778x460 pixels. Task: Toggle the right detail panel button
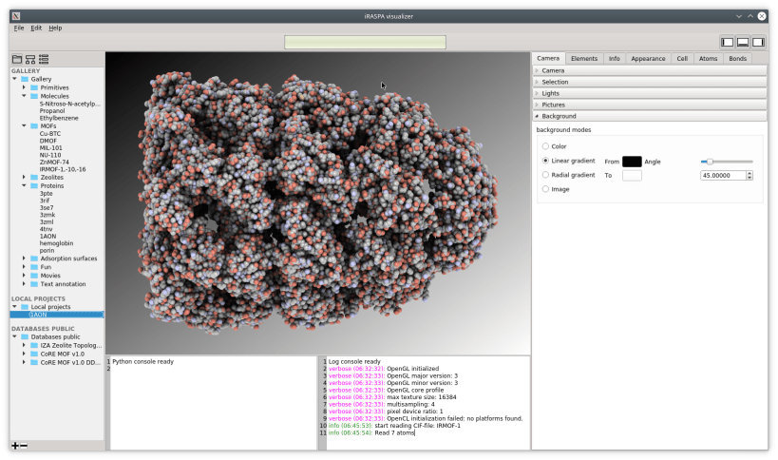pos(758,42)
